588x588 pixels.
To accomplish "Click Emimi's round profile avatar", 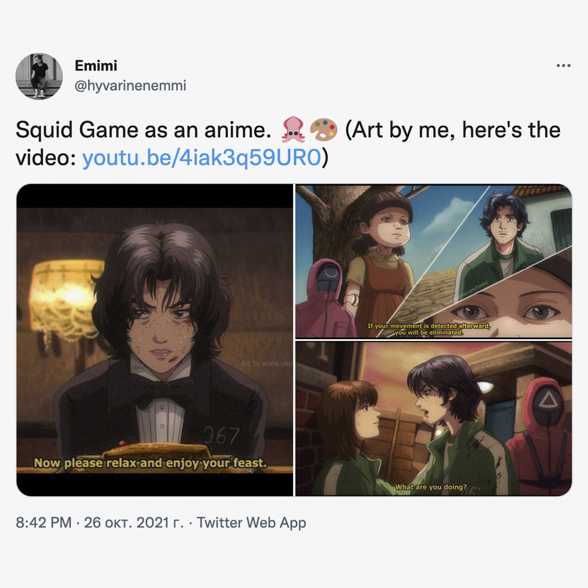I will pyautogui.click(x=39, y=76).
